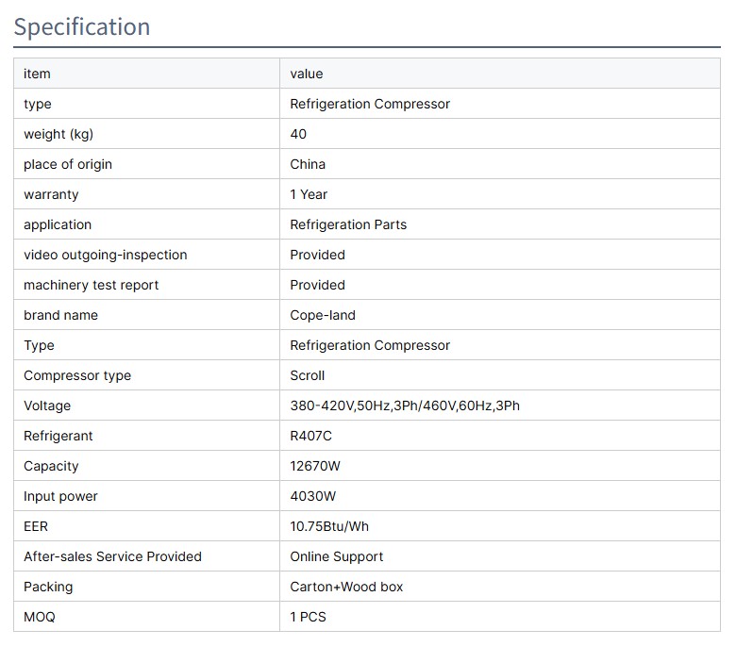Click the 'item' header cell
Screen dimensions: 736x646
[x=37, y=74]
